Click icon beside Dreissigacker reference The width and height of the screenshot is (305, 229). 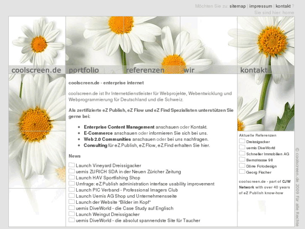click(x=242, y=141)
